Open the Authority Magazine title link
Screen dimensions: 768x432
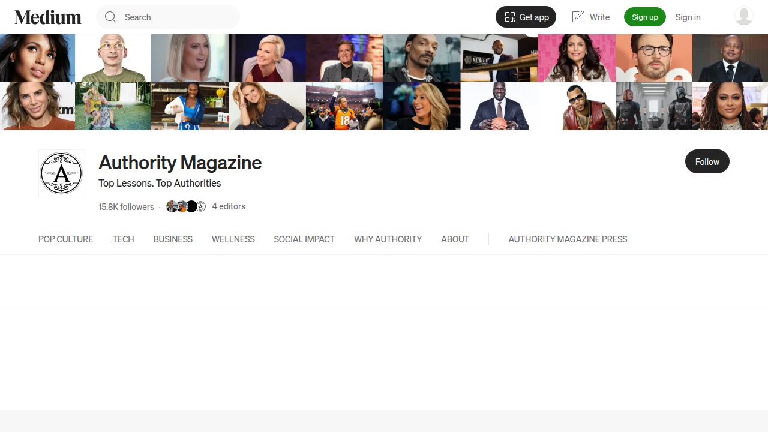pyautogui.click(x=180, y=163)
